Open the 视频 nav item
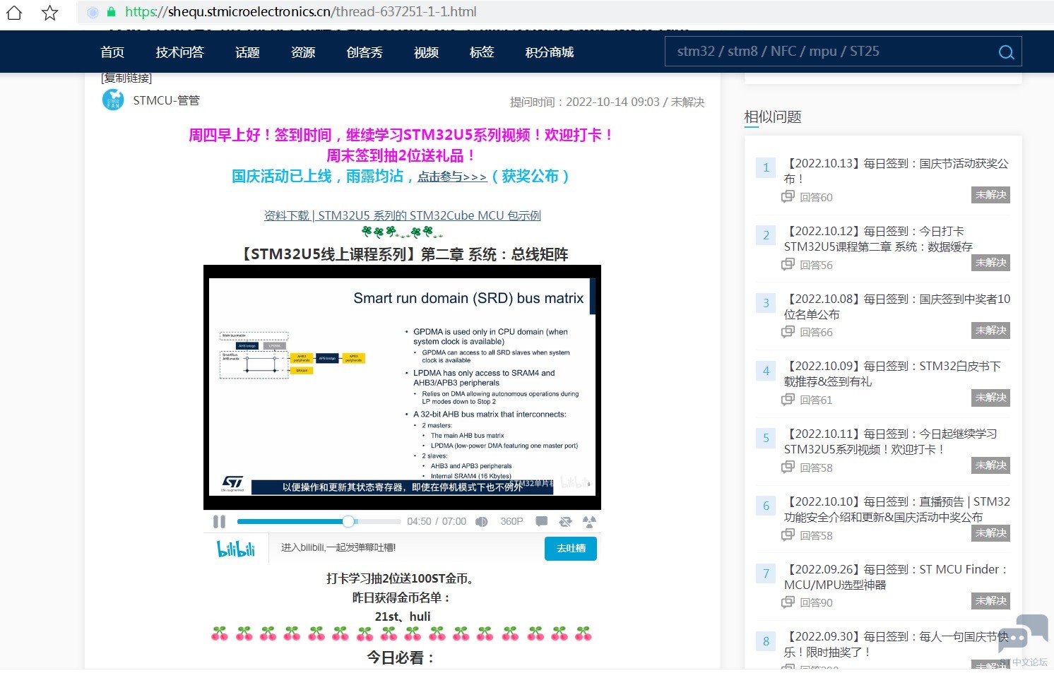The image size is (1054, 673). 426,52
